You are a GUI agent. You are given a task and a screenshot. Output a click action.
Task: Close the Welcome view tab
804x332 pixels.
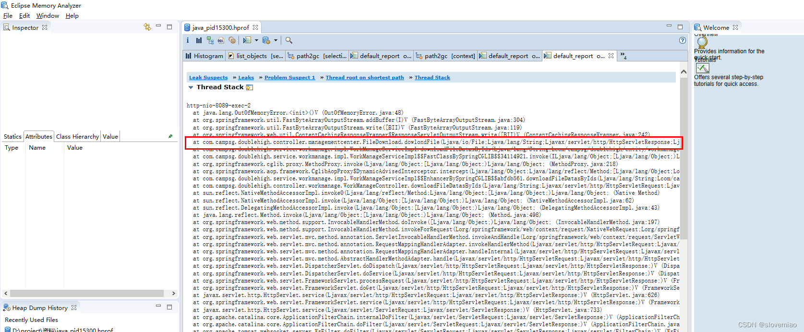(x=735, y=27)
